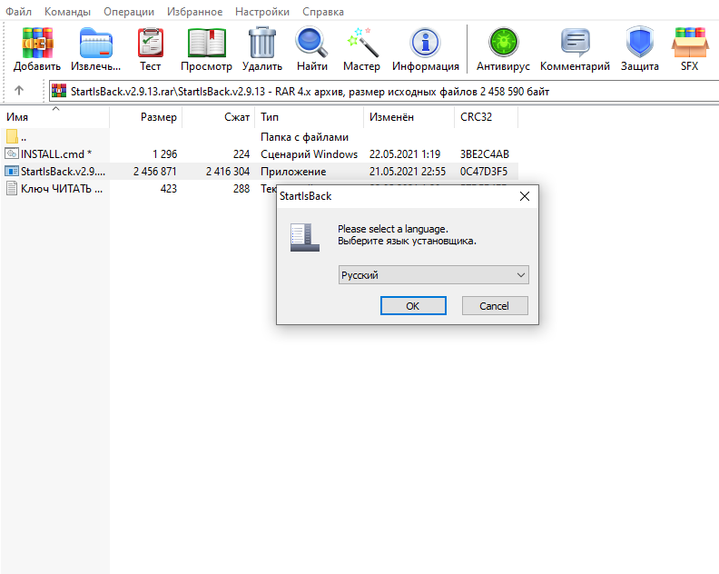The height and width of the screenshot is (574, 719).
Task: Click size value 1 296 of INSTALL.cmd
Action: tap(165, 154)
